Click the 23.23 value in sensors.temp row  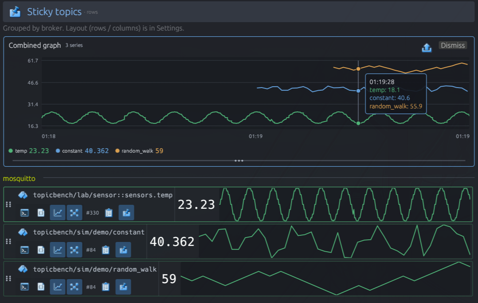pos(196,205)
